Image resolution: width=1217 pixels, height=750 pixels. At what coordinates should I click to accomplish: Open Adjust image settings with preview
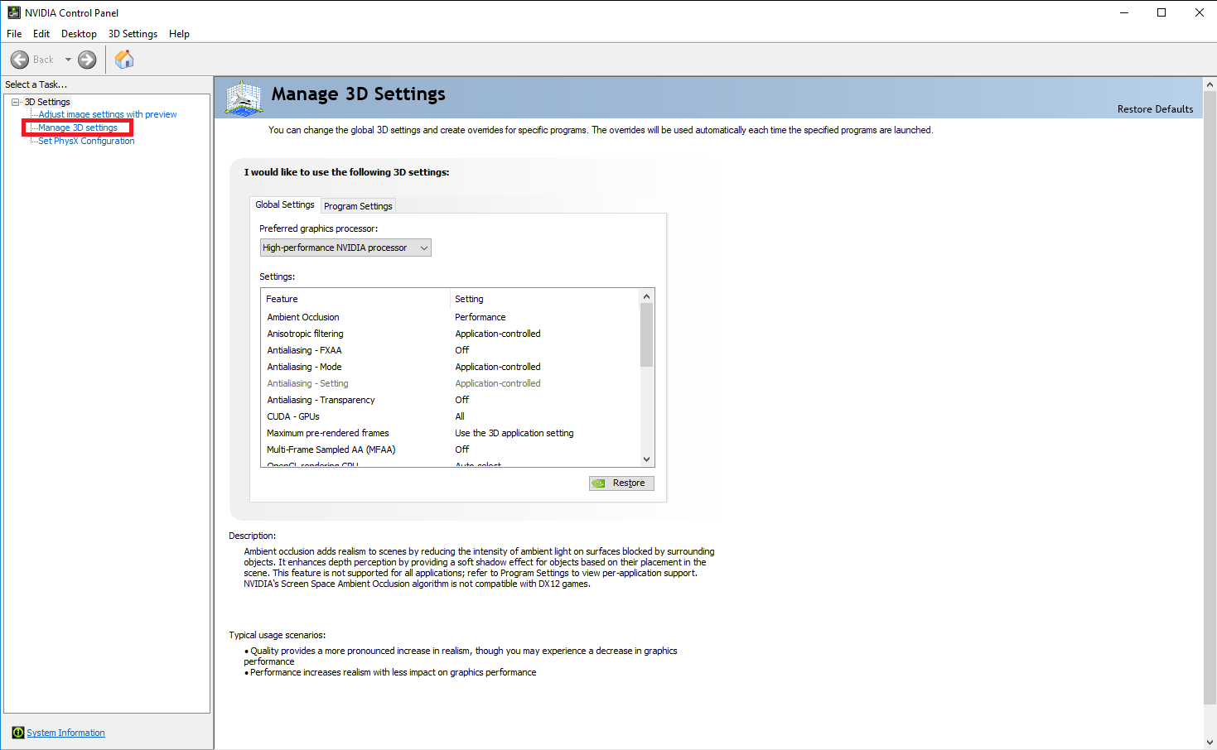108,114
